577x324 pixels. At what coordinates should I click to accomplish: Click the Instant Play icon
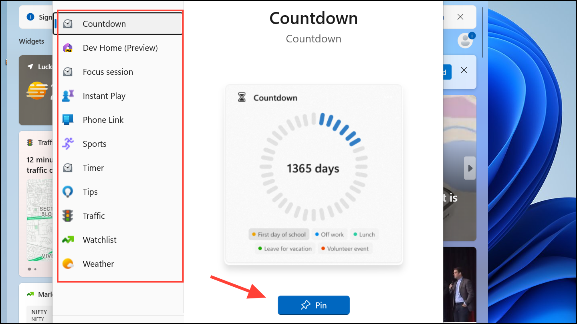68,96
